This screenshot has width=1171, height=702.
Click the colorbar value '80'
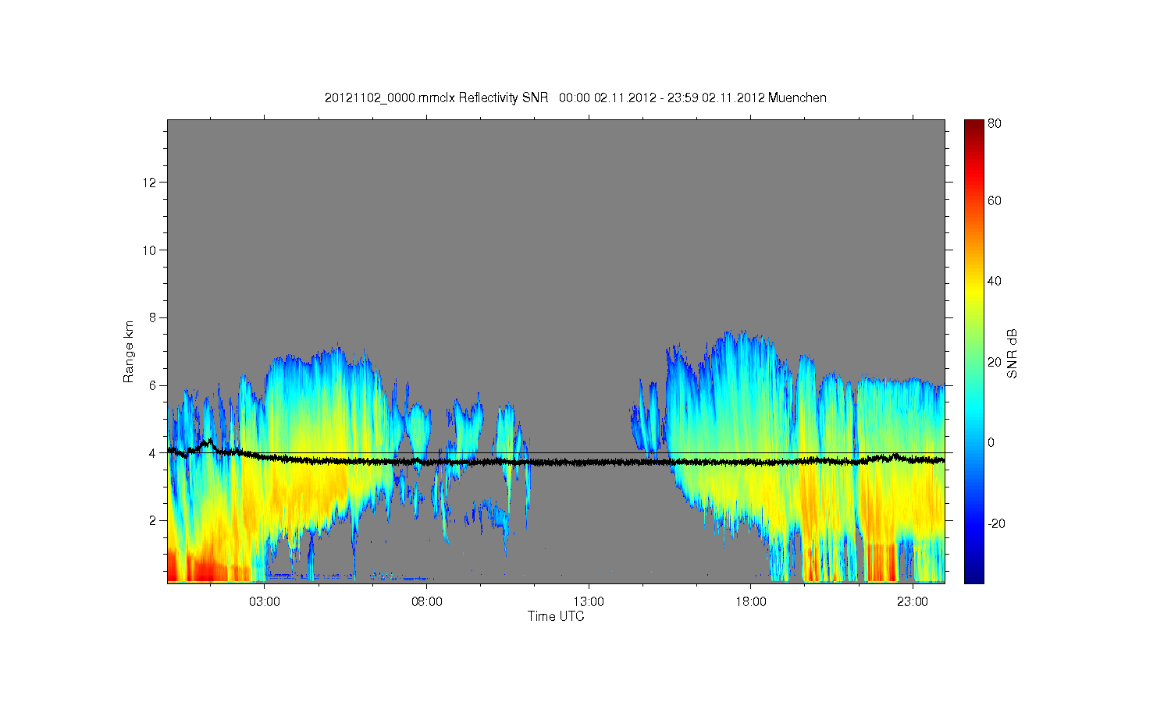[x=995, y=123]
